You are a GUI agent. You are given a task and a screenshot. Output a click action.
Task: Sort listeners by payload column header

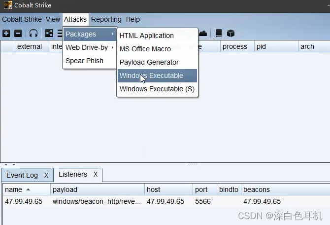[98, 189]
